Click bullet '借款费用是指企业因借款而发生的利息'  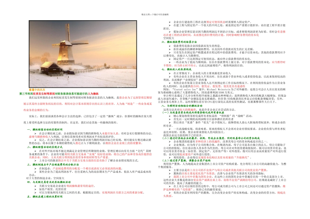[197, 46]
